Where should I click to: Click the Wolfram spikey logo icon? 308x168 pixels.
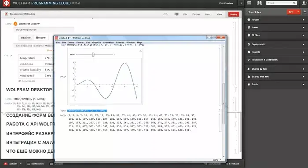coord(6,4)
